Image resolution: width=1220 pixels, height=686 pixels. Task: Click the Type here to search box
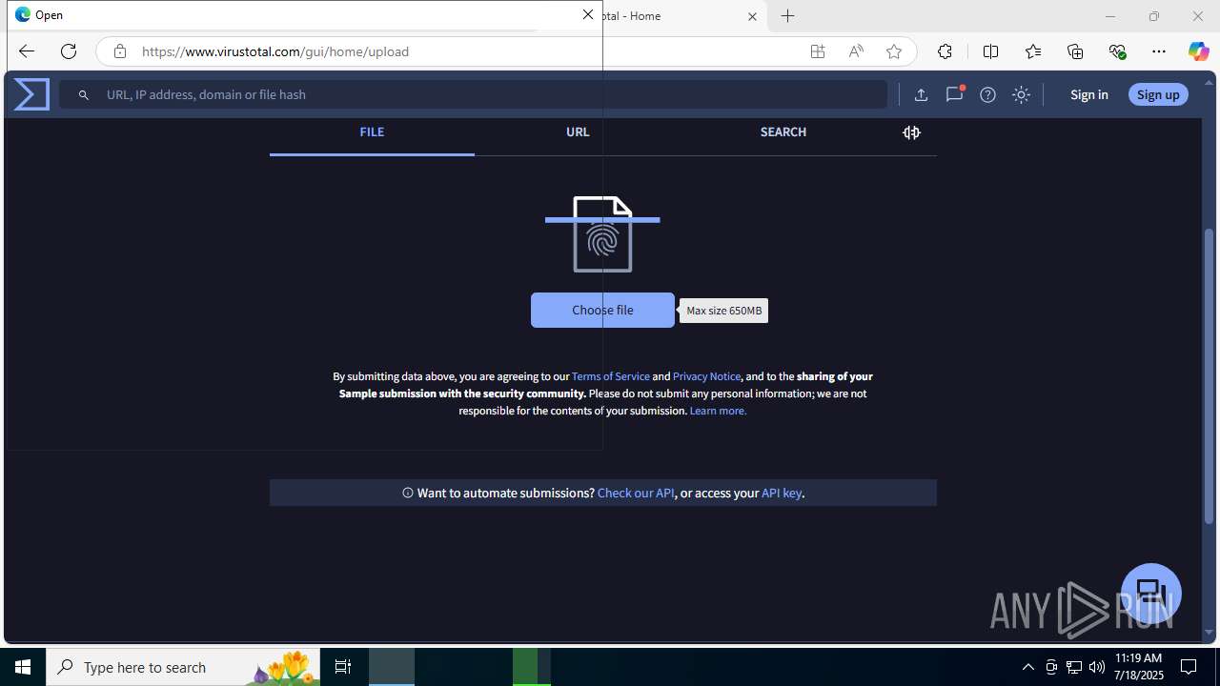tap(183, 667)
